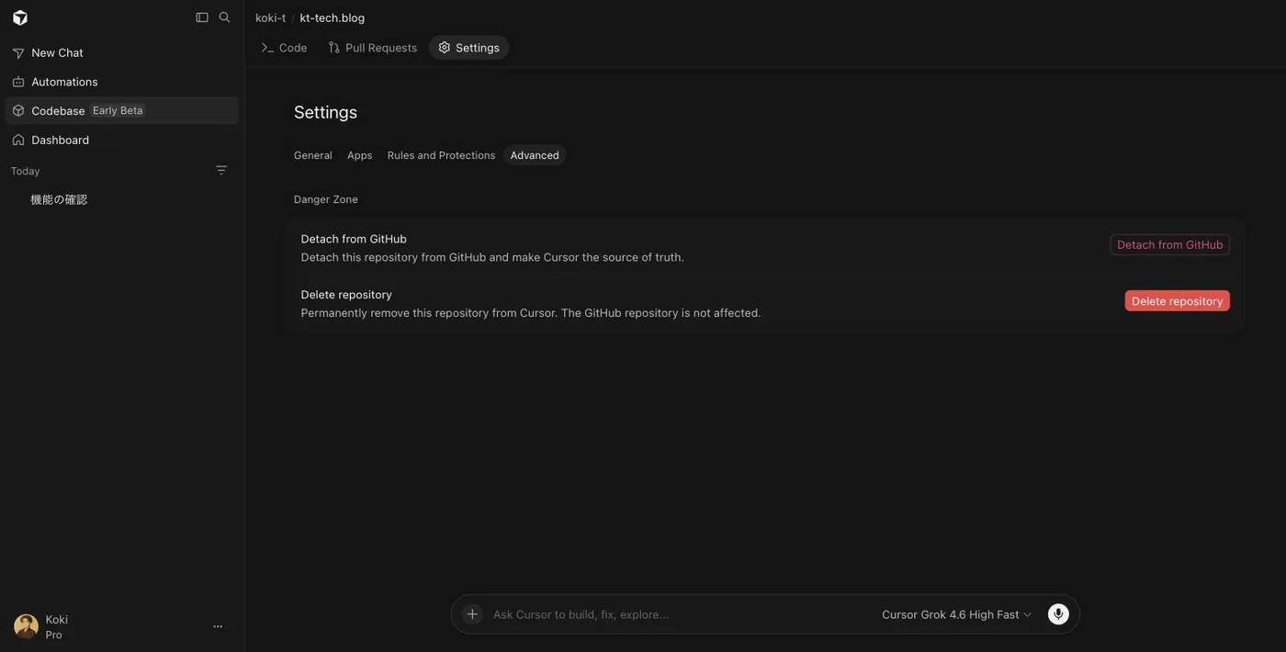Go to Dashboard in the sidebar
This screenshot has width=1286, height=652.
tap(121, 140)
